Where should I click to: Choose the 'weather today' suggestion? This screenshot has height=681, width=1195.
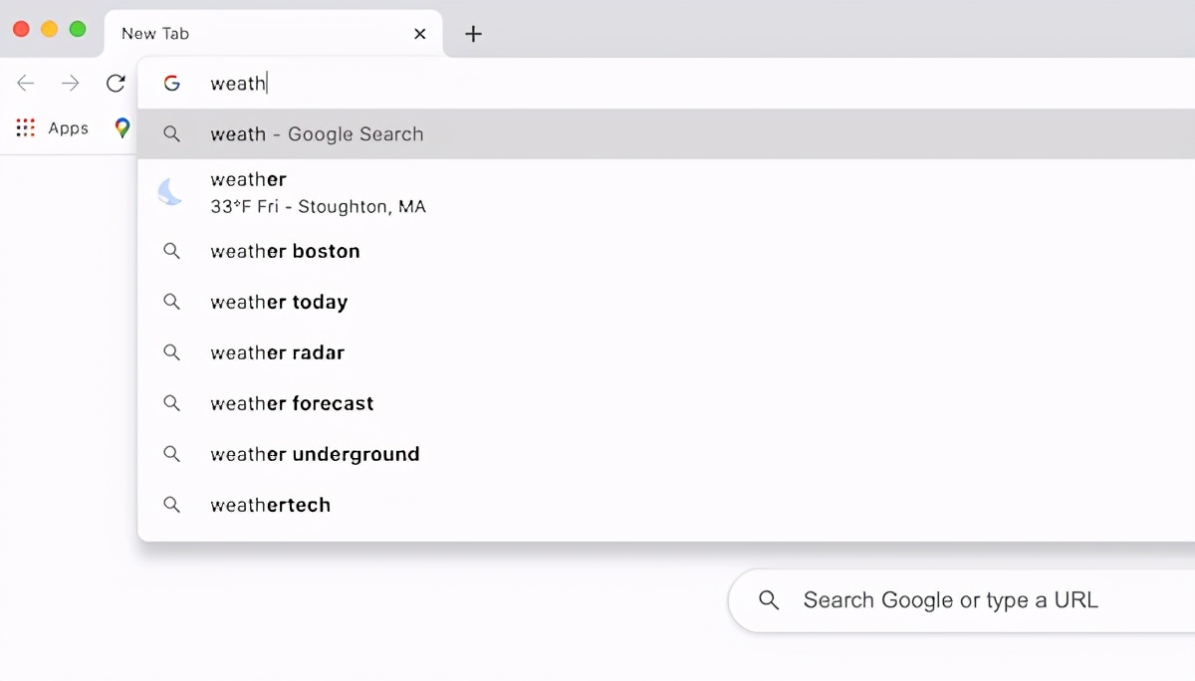pyautogui.click(x=279, y=303)
